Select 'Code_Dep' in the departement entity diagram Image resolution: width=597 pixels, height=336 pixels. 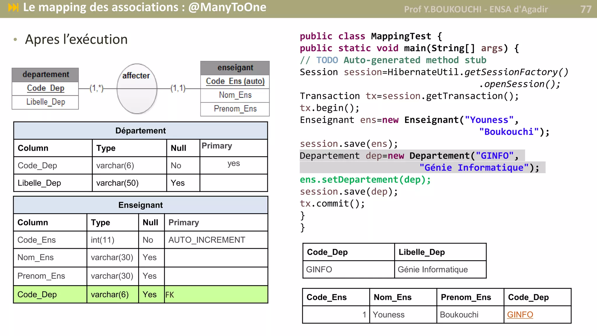click(45, 88)
